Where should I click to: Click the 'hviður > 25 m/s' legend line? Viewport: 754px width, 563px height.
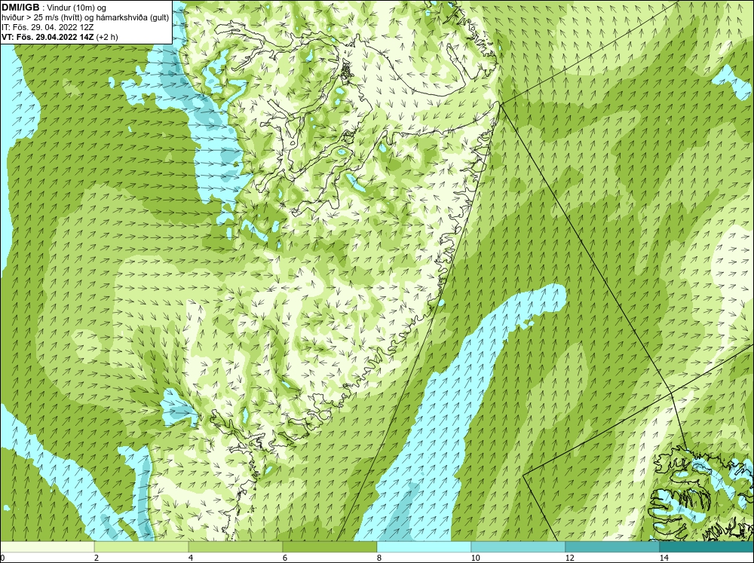85,18
